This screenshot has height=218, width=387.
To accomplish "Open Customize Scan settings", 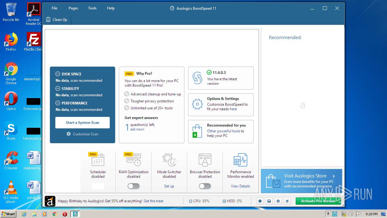I will (83, 134).
